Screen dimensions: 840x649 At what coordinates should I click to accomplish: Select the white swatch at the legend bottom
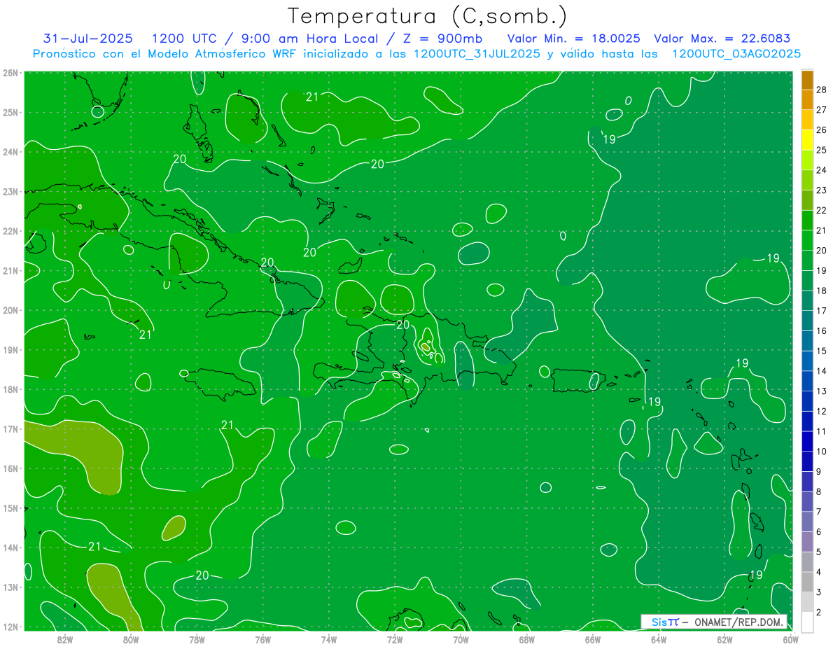(x=807, y=622)
